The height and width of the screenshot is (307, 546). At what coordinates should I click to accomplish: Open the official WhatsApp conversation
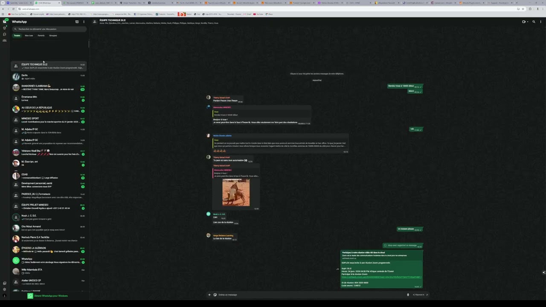pos(49,261)
